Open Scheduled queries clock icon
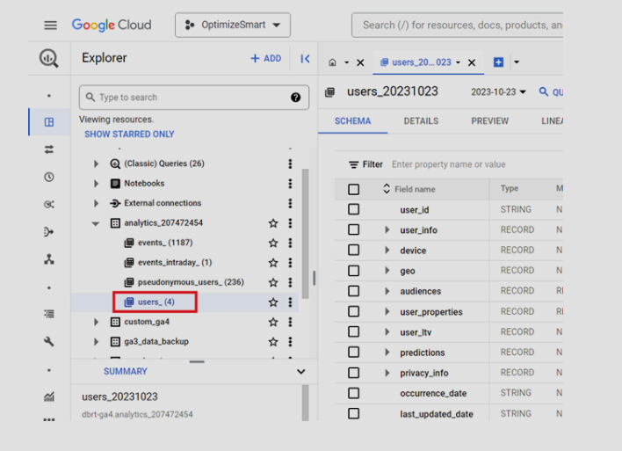 pyautogui.click(x=49, y=177)
